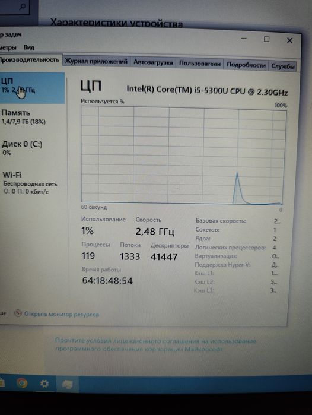Go to the Подробности tab

pos(246,65)
